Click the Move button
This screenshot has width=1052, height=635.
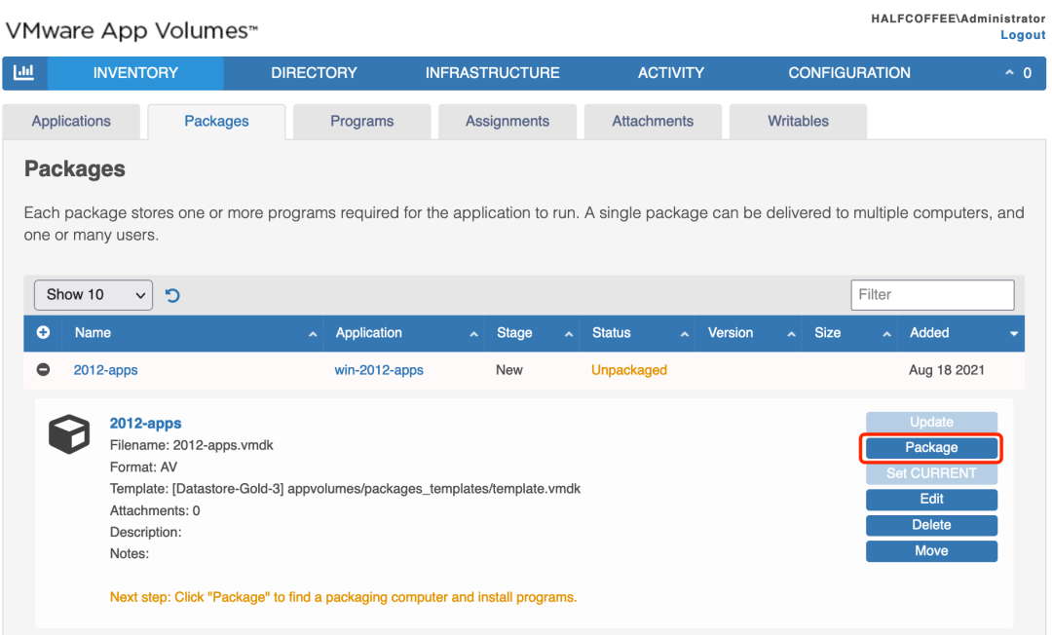931,551
